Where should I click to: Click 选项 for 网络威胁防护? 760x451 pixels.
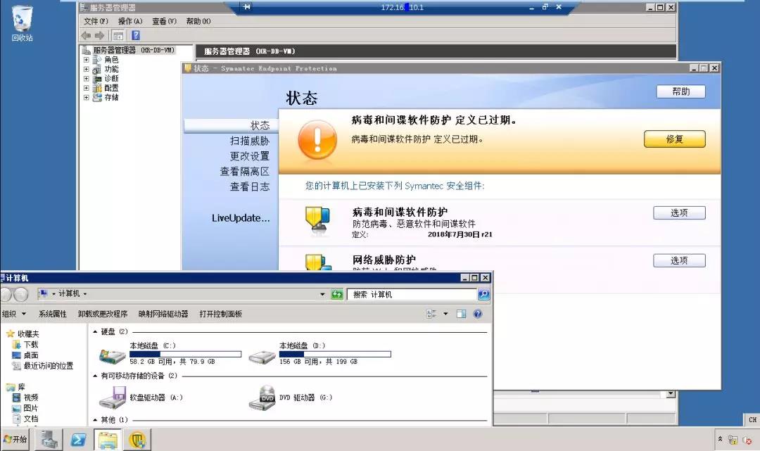click(679, 260)
